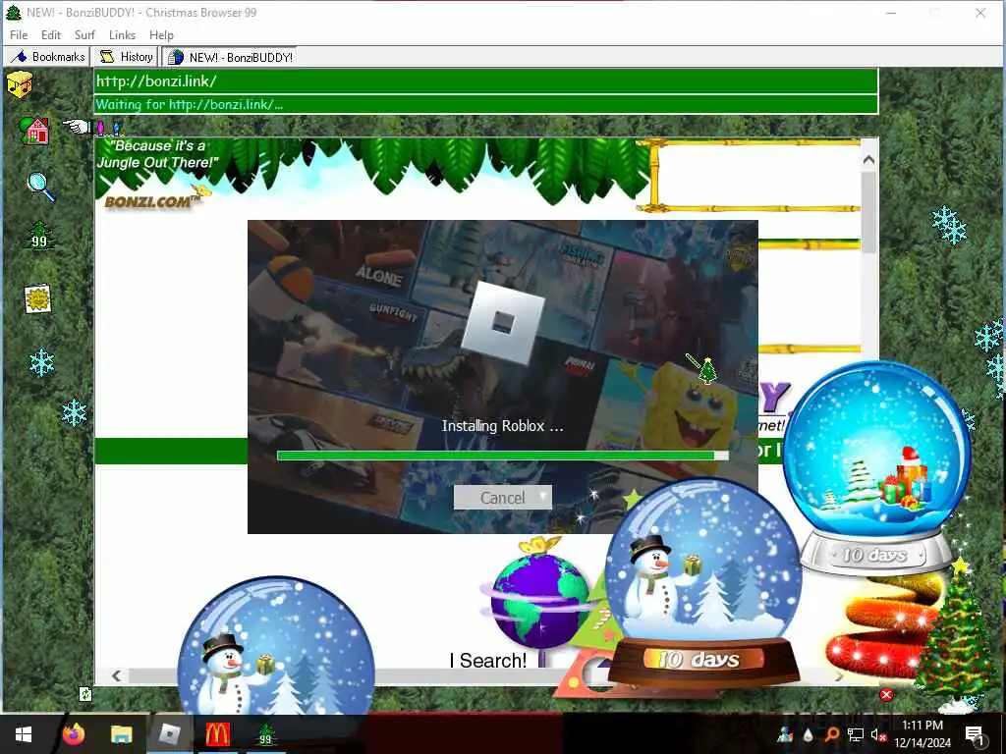Image resolution: width=1006 pixels, height=754 pixels.
Task: Switch to Roblox installer taskbar icon
Action: (169, 734)
